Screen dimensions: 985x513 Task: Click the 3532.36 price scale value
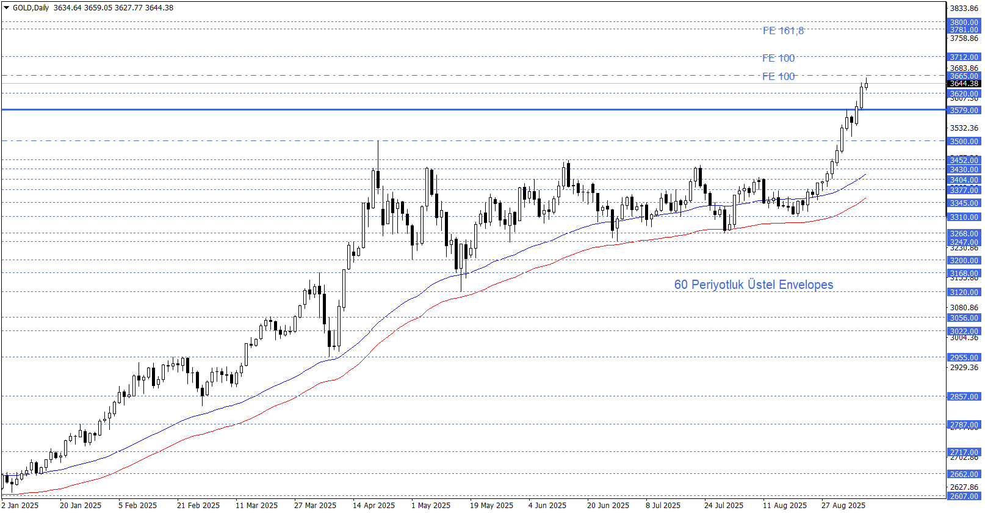click(964, 128)
